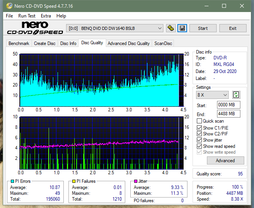
Task: Maximize the Nero CD-DVD Speed window
Action: (x=224, y=6)
